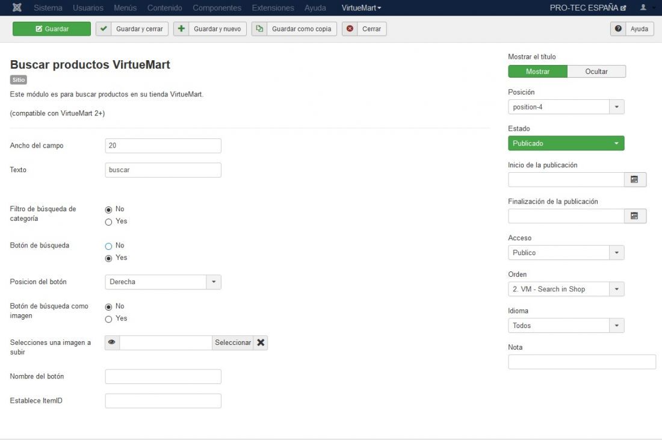The height and width of the screenshot is (440, 662).
Task: Open the Componentes menu
Action: click(217, 8)
